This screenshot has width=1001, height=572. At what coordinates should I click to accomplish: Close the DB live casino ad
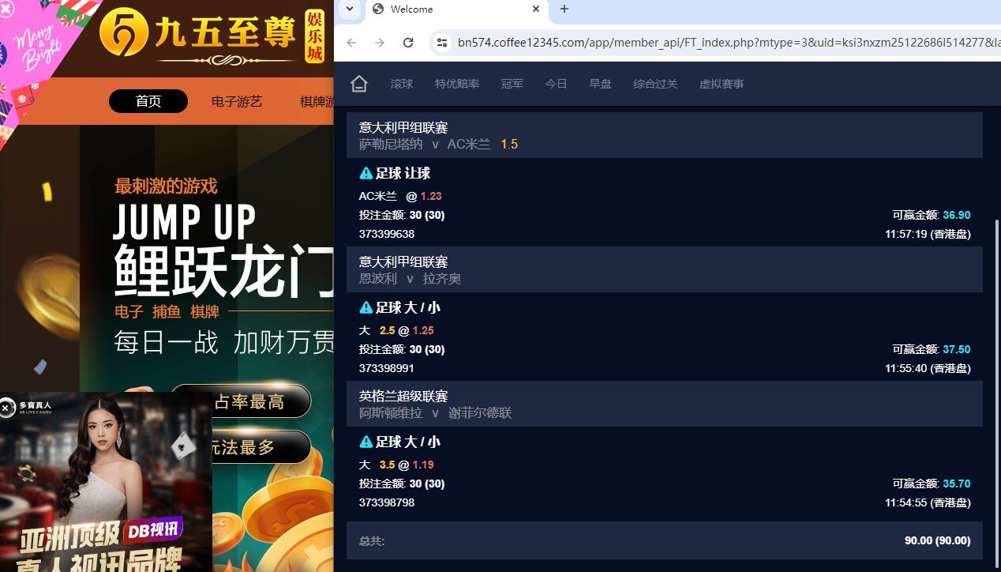(x=6, y=408)
